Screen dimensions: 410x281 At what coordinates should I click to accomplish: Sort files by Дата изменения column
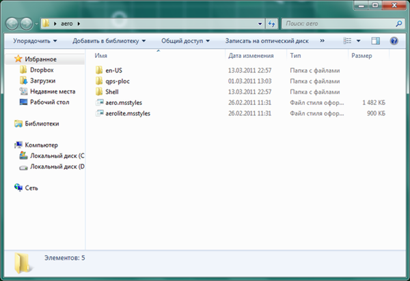click(x=253, y=55)
